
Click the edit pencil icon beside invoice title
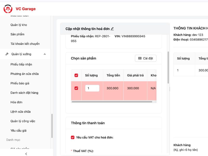click(112, 29)
